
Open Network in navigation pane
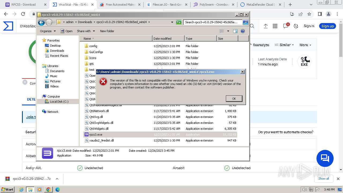[x=53, y=112]
